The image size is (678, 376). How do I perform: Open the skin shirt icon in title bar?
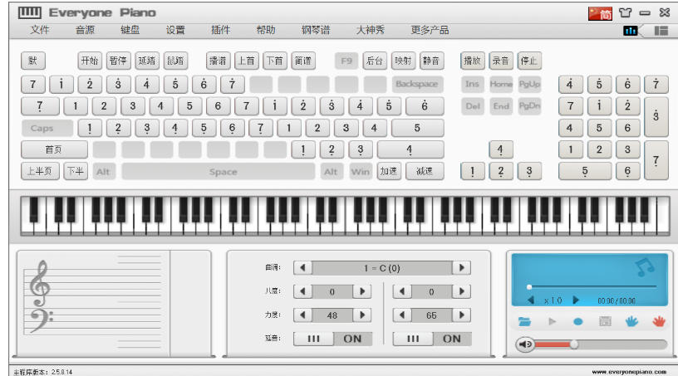pyautogui.click(x=626, y=12)
